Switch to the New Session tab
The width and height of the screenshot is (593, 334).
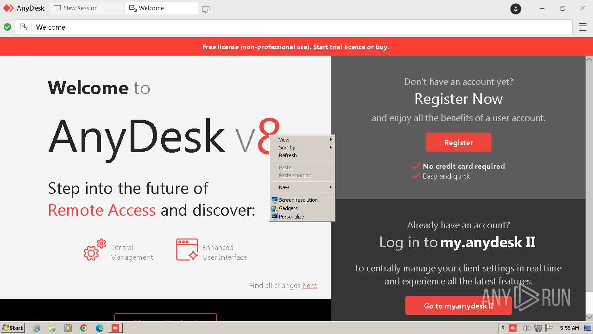point(86,8)
